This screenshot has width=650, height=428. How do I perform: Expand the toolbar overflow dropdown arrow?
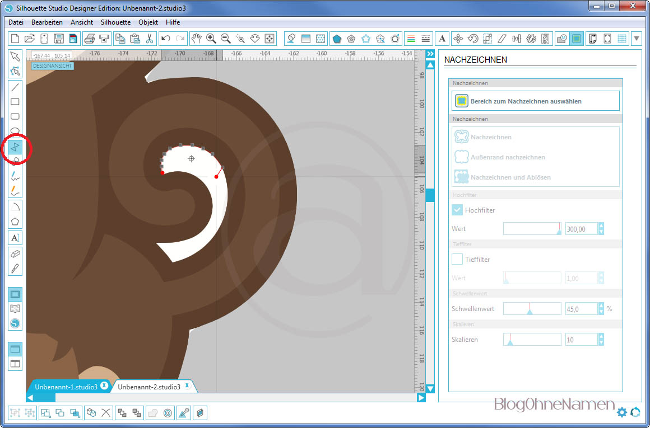(x=636, y=39)
